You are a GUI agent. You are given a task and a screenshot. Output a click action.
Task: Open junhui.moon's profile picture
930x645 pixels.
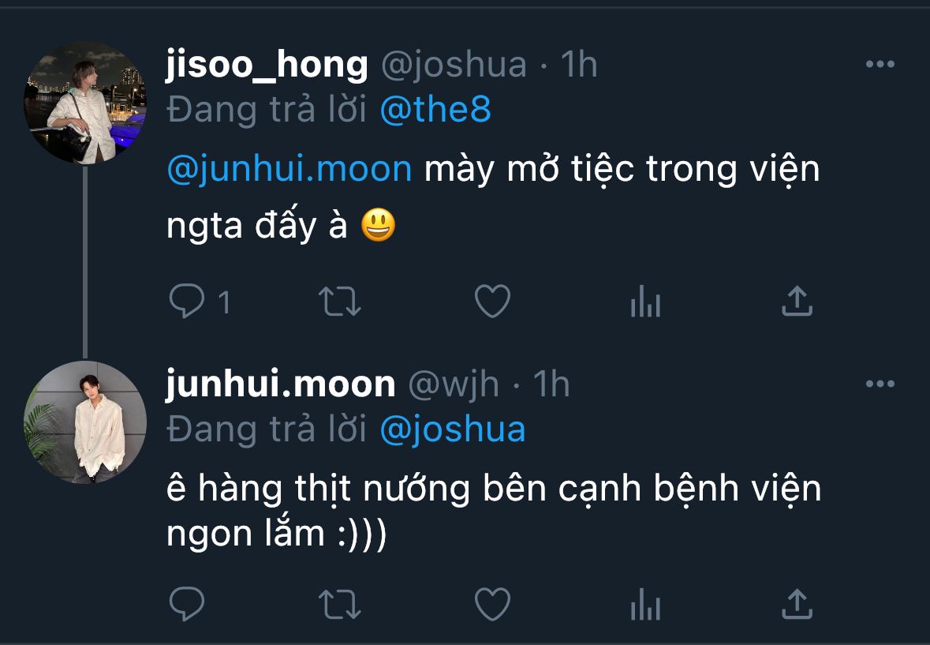click(x=85, y=422)
